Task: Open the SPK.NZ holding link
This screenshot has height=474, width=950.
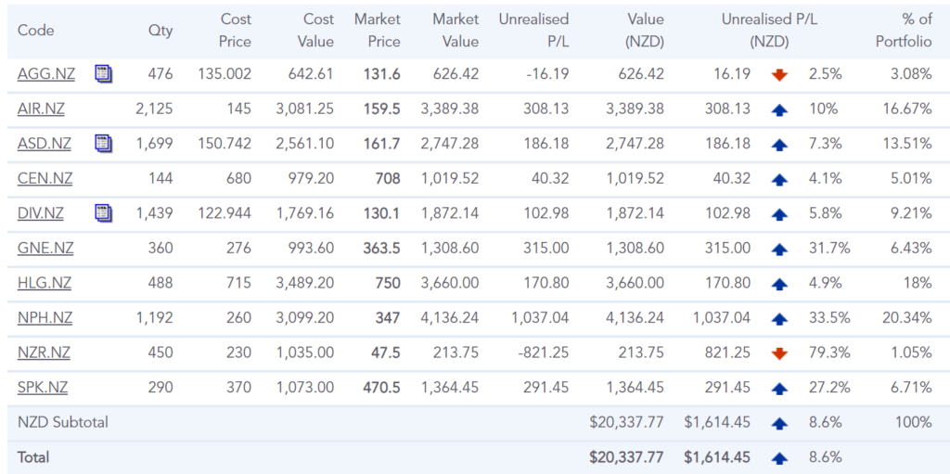Action: click(x=43, y=388)
